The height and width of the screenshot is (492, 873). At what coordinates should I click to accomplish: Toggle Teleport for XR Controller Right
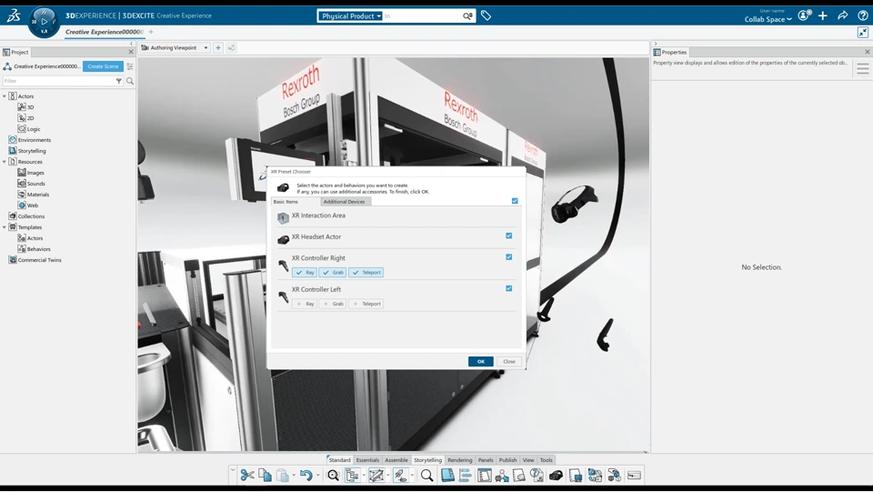pos(366,273)
